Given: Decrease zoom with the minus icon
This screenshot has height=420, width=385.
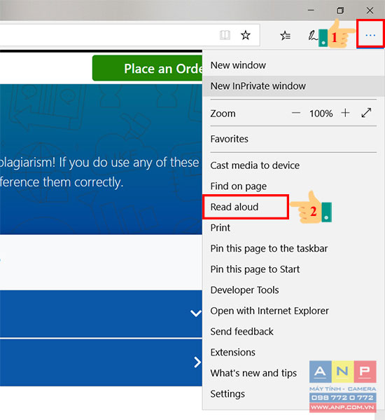Looking at the screenshot, I should tap(296, 113).
